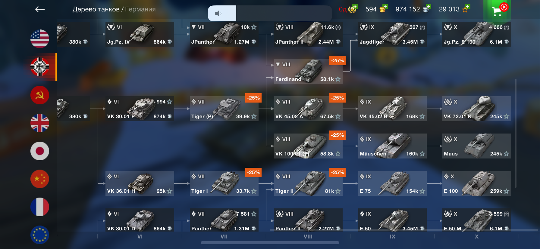Select the China flag nation

point(40,179)
